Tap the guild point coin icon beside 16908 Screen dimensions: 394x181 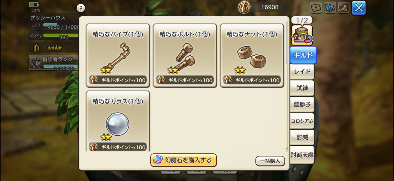coord(244,7)
